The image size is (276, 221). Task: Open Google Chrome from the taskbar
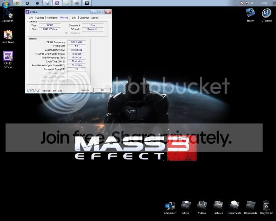(x=18, y=3)
